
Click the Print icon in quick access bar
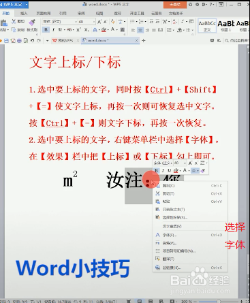pyautogui.click(x=19, y=41)
